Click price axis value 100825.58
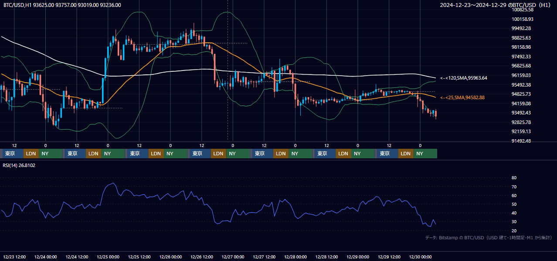The image size is (557, 261). tap(523, 10)
